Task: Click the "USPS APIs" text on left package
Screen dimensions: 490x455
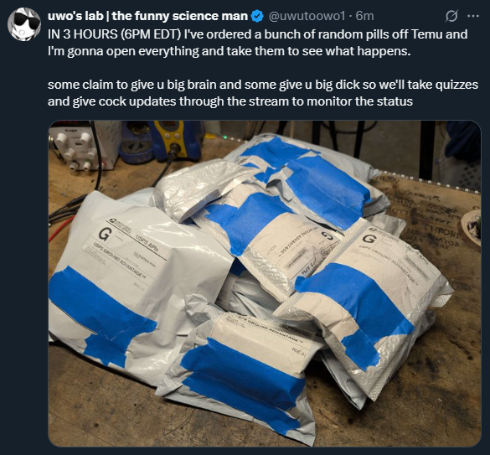Action: click(x=147, y=244)
